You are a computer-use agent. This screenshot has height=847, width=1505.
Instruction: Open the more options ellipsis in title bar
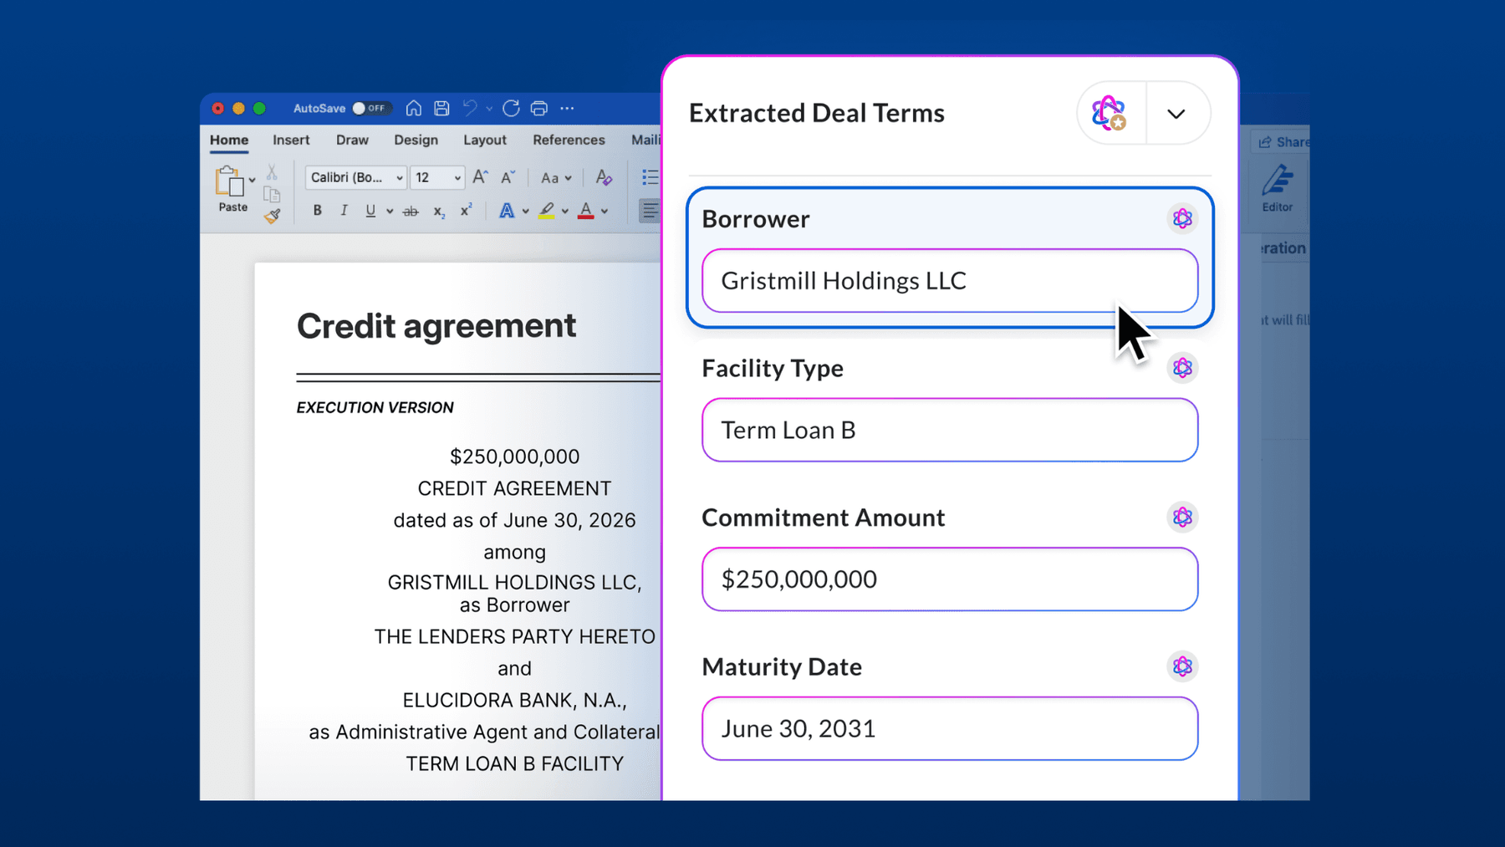click(x=567, y=108)
